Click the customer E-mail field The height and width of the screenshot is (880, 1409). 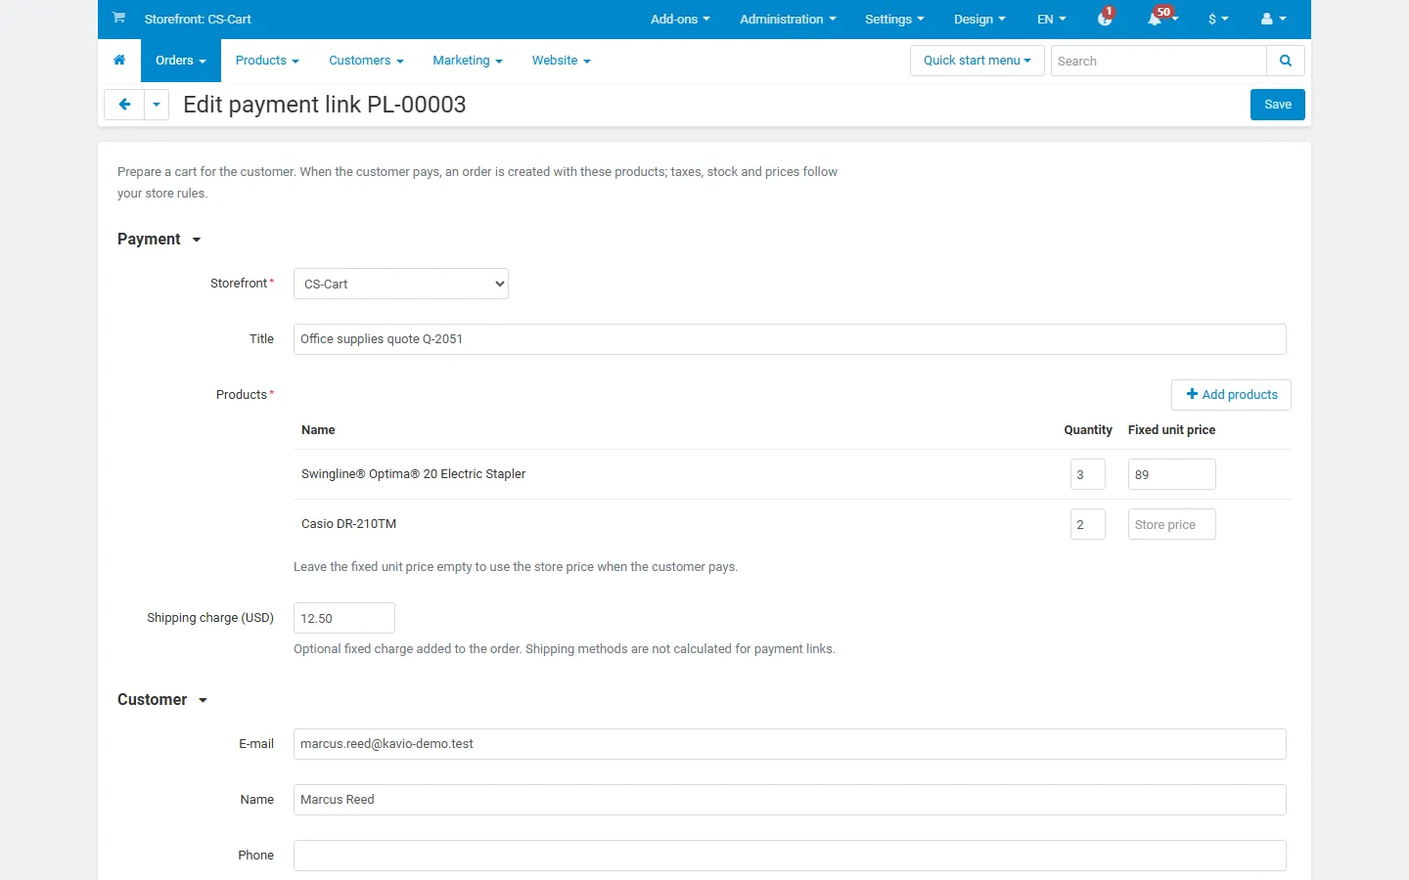[790, 744]
